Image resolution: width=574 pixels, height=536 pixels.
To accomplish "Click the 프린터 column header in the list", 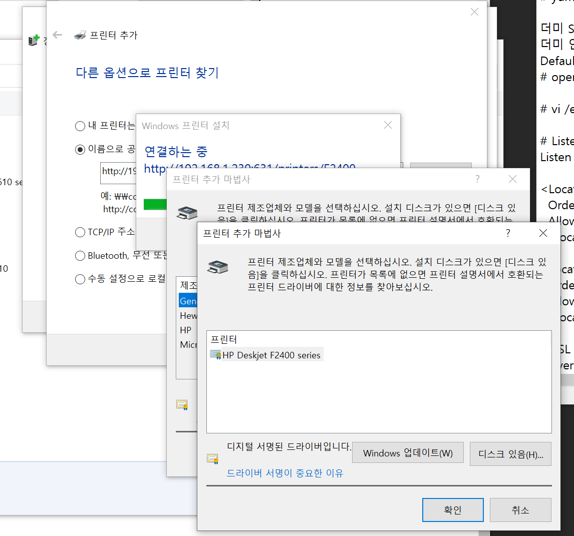I will point(224,339).
